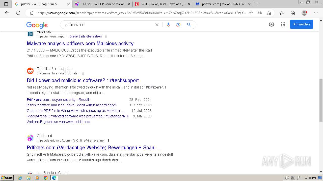The image size is (323, 181).
Task: Open a new browser tab
Action: click(x=258, y=4)
